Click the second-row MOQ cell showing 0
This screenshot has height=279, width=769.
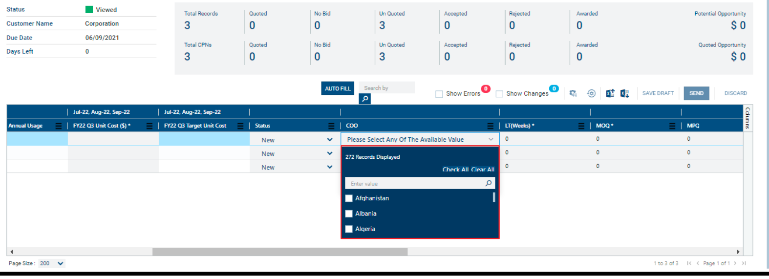point(636,152)
